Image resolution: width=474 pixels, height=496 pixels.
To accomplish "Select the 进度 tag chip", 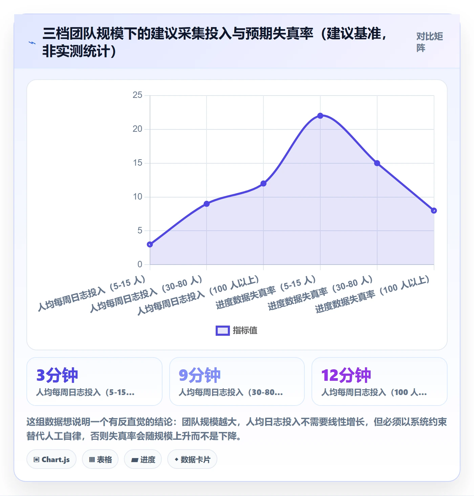I will (143, 459).
